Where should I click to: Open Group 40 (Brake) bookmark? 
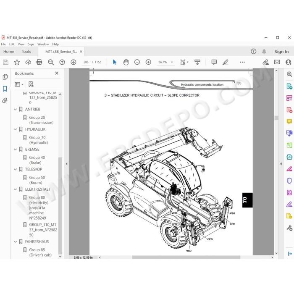[37, 160]
